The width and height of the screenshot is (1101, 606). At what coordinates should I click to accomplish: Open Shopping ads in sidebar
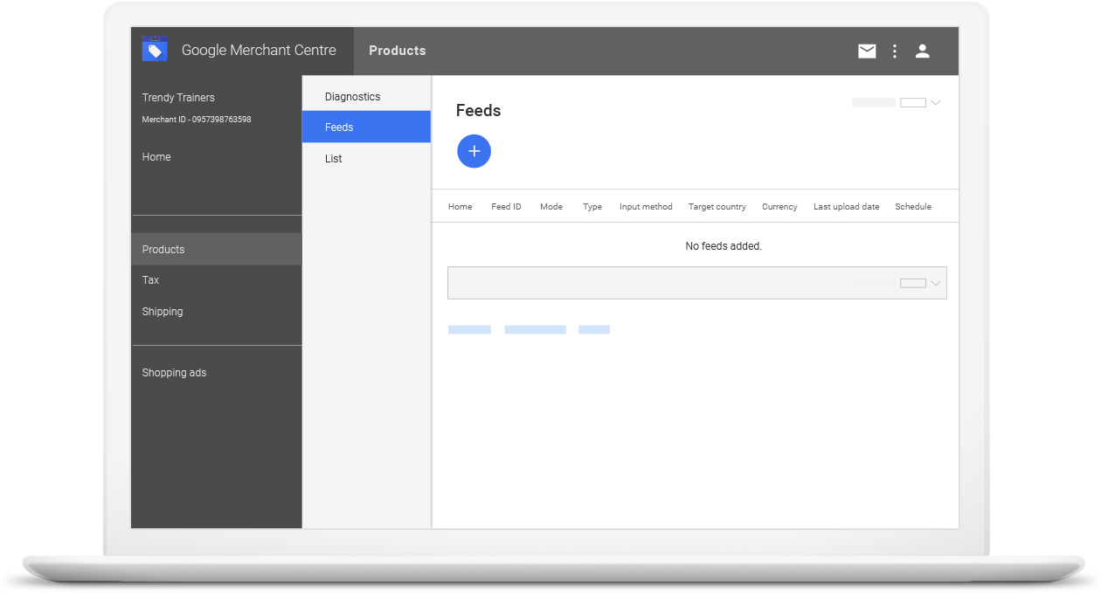[x=174, y=373]
